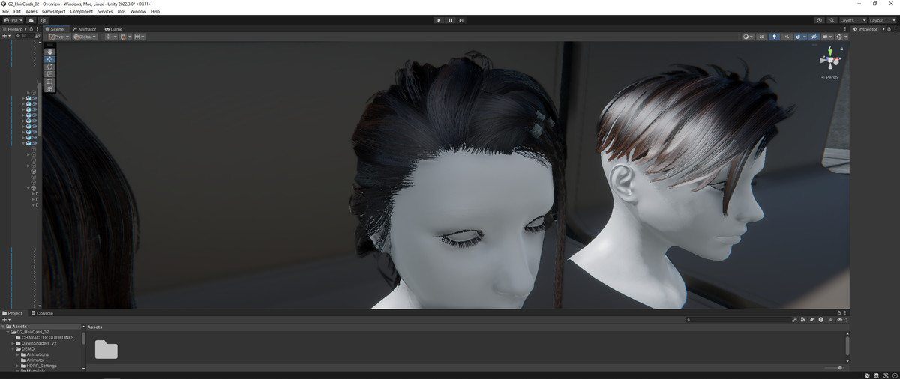
Task: Select the Scale tool
Action: coord(50,73)
